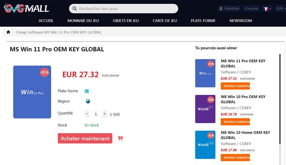Viewport: 286px width, 165px height.
Task: Click the home breadcrumb icon
Action: tap(8, 32)
